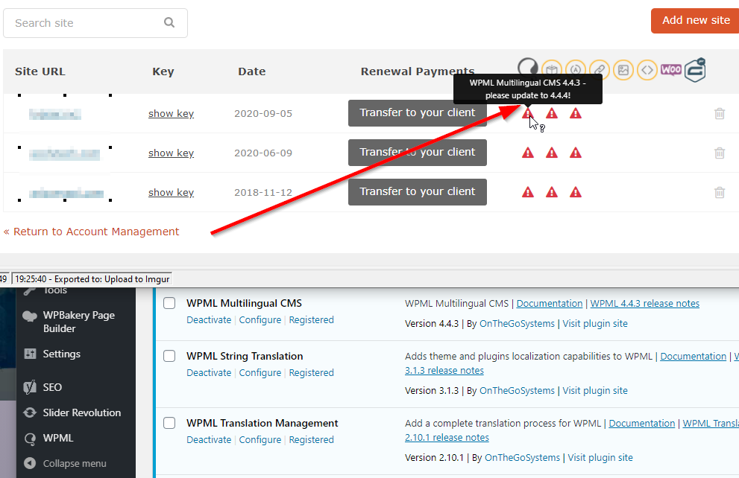Visit plugin site for Version 2.10.1
Screen dimensions: 739x478
click(600, 457)
